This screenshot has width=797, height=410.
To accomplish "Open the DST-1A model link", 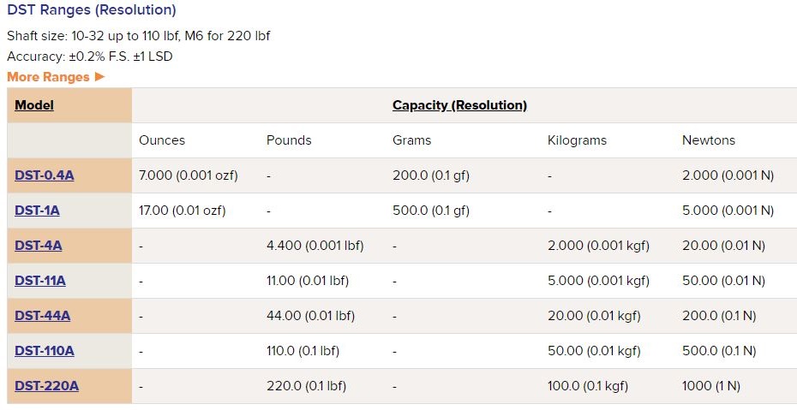I will [x=37, y=211].
